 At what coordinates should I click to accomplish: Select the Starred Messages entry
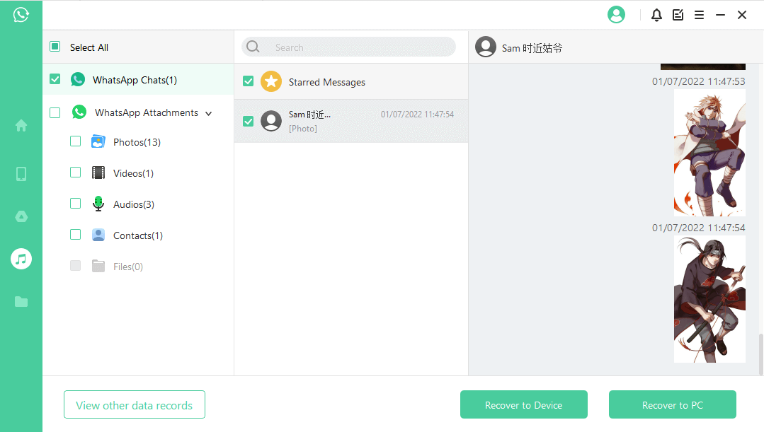326,82
